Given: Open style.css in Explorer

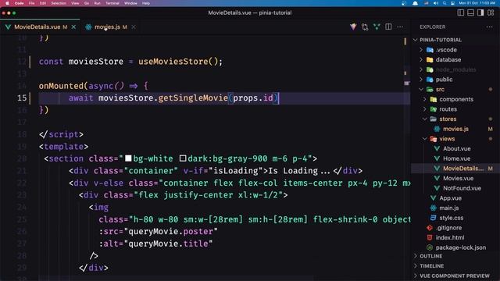Looking at the screenshot, I should point(451,218).
